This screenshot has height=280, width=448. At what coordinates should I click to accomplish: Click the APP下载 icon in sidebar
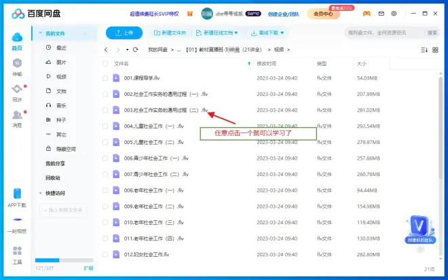[16, 198]
